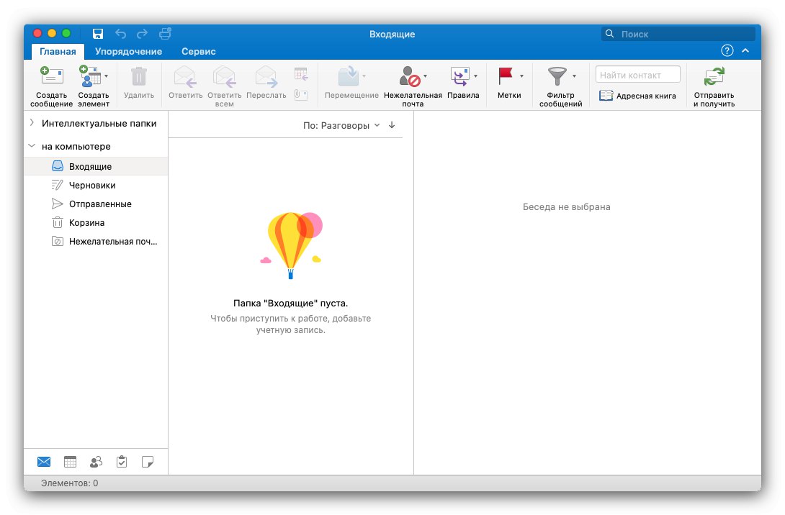
Task: Open the Адресная книга address book
Action: (x=637, y=96)
